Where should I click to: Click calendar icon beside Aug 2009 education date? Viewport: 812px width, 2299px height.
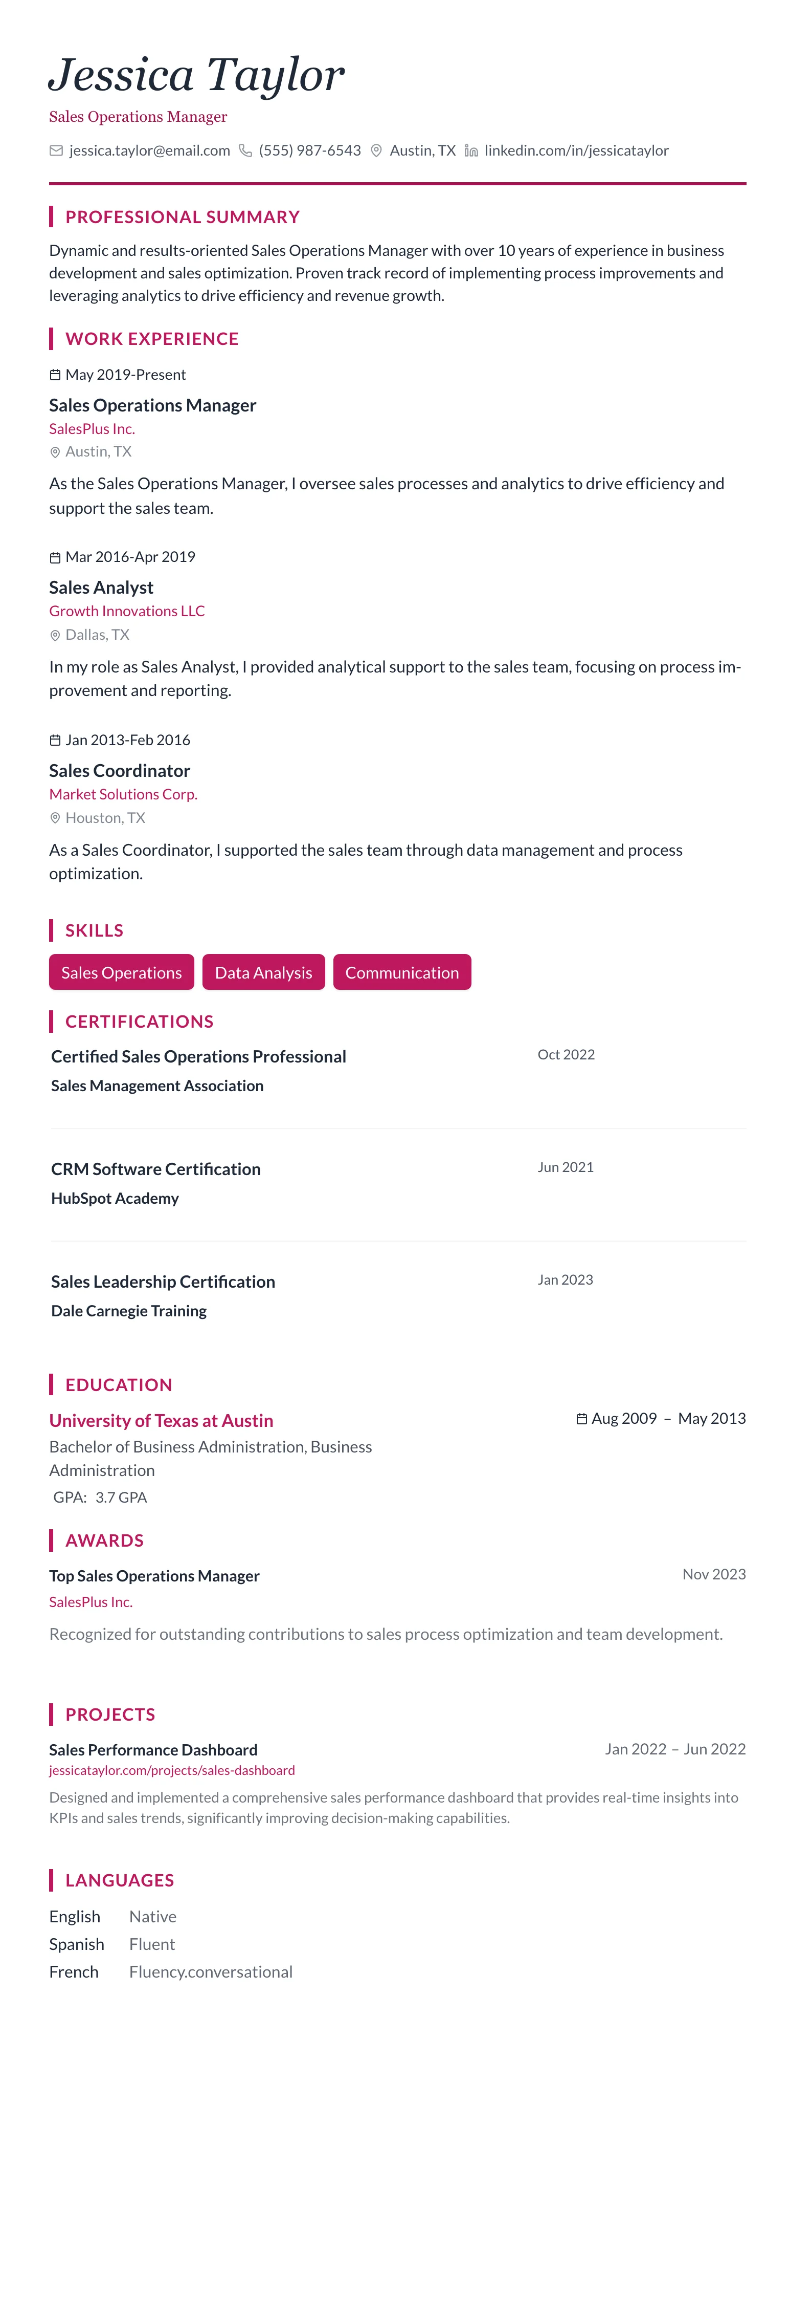(x=582, y=1419)
